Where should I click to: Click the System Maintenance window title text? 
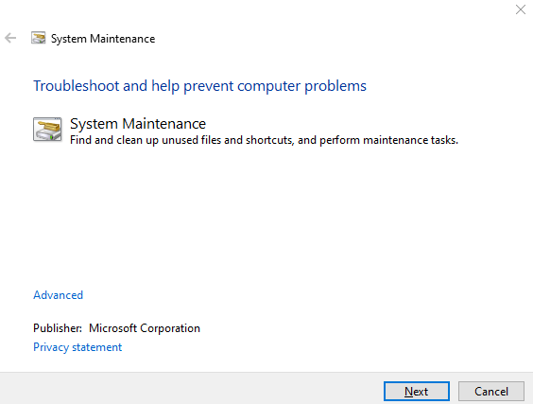103,39
